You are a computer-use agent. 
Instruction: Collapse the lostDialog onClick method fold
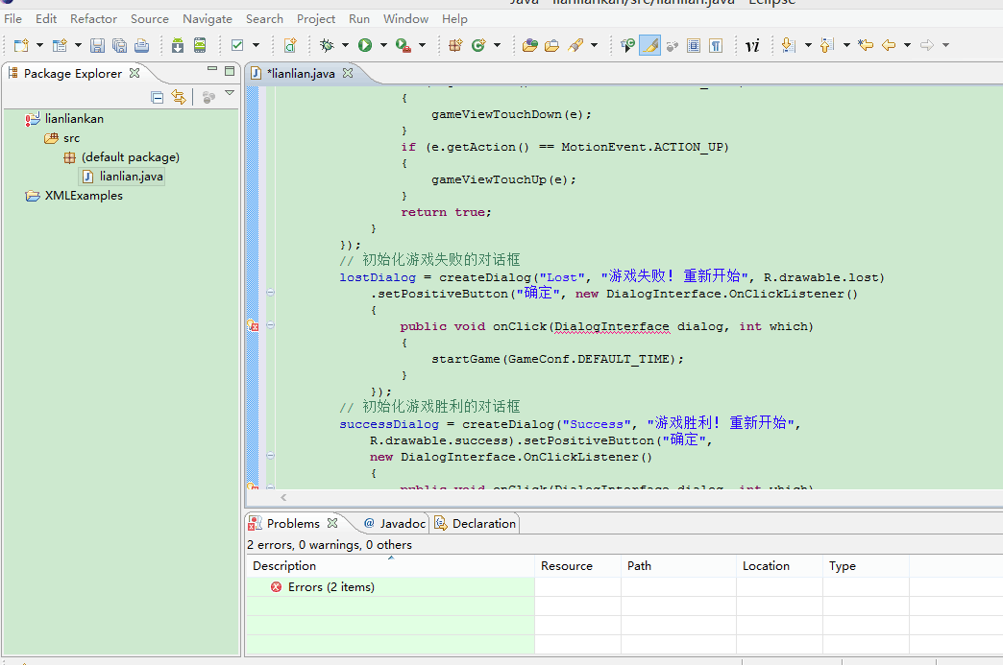click(x=271, y=325)
